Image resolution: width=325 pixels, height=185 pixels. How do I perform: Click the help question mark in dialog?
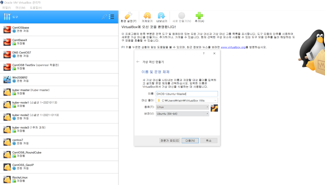pos(204,53)
